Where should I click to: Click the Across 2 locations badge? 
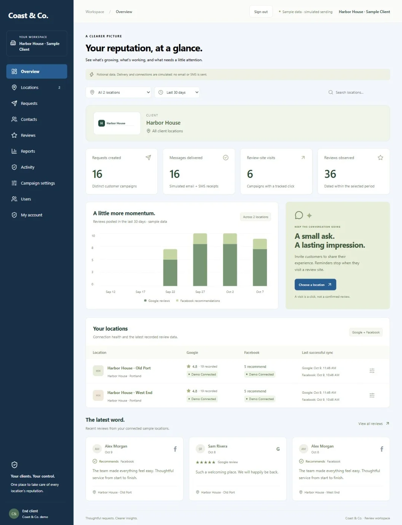click(x=255, y=217)
